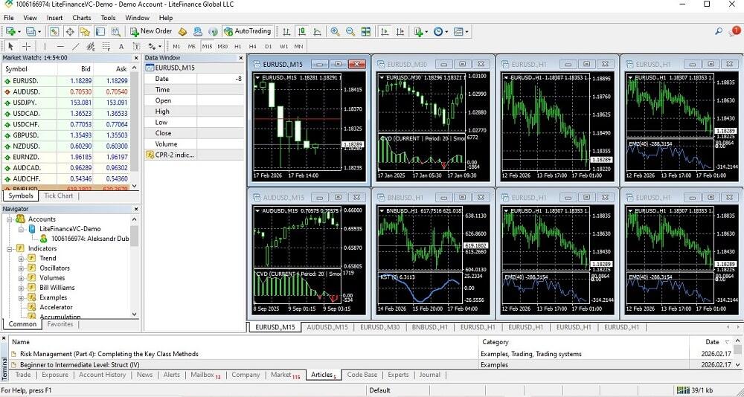Open the Charts menu
This screenshot has width=744, height=397.
(x=82, y=18)
